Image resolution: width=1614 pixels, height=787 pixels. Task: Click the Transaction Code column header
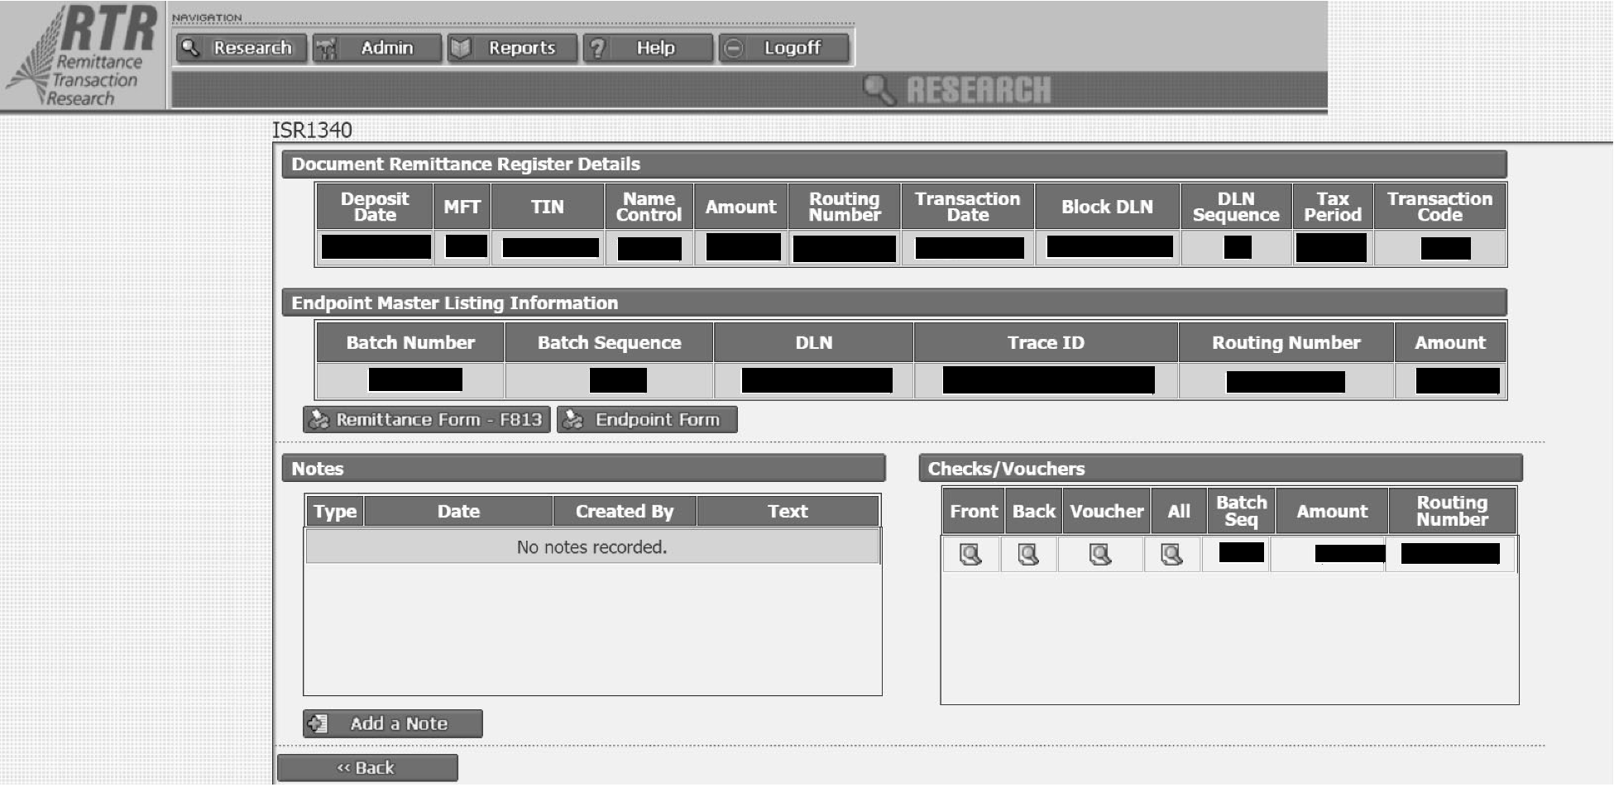[1439, 207]
